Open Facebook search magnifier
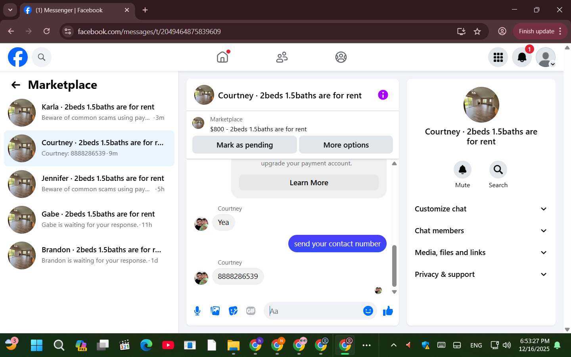This screenshot has width=571, height=357. (x=42, y=57)
